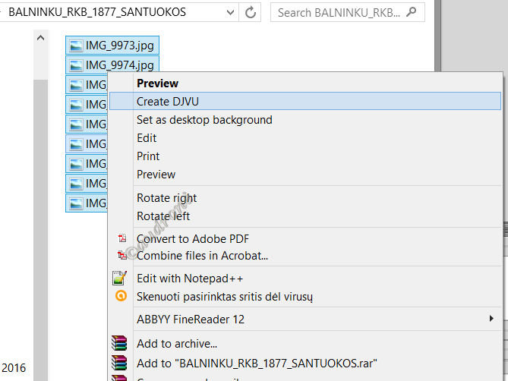The image size is (508, 381).
Task: Click the BALNINKU_RKB_1877_SANTUOKOS address path
Action: pyautogui.click(x=97, y=12)
